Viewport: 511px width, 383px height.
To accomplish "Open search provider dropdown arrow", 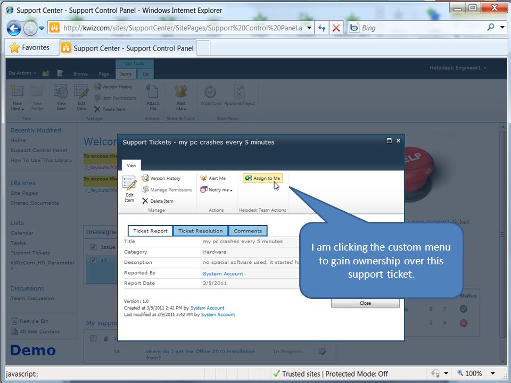I will click(502, 27).
